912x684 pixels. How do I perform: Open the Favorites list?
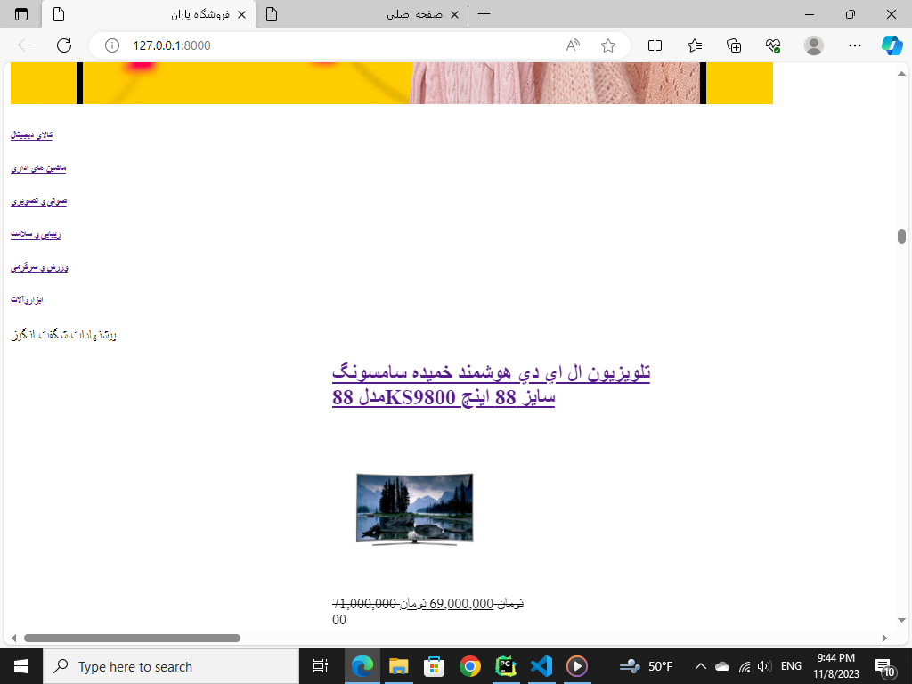[x=695, y=45]
